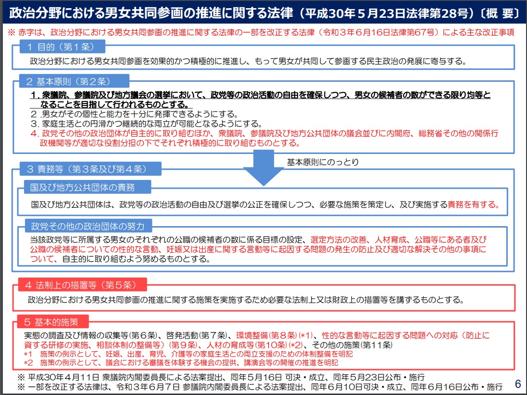Click the '基本原則にのっとり' label beside arrow
This screenshot has height=395, width=527.
click(x=323, y=162)
